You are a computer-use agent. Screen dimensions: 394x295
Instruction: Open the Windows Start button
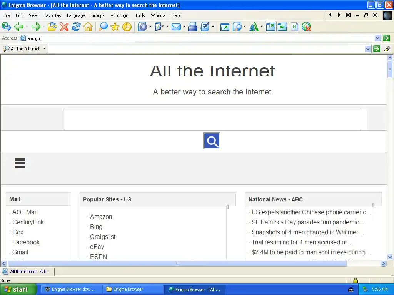(18, 289)
